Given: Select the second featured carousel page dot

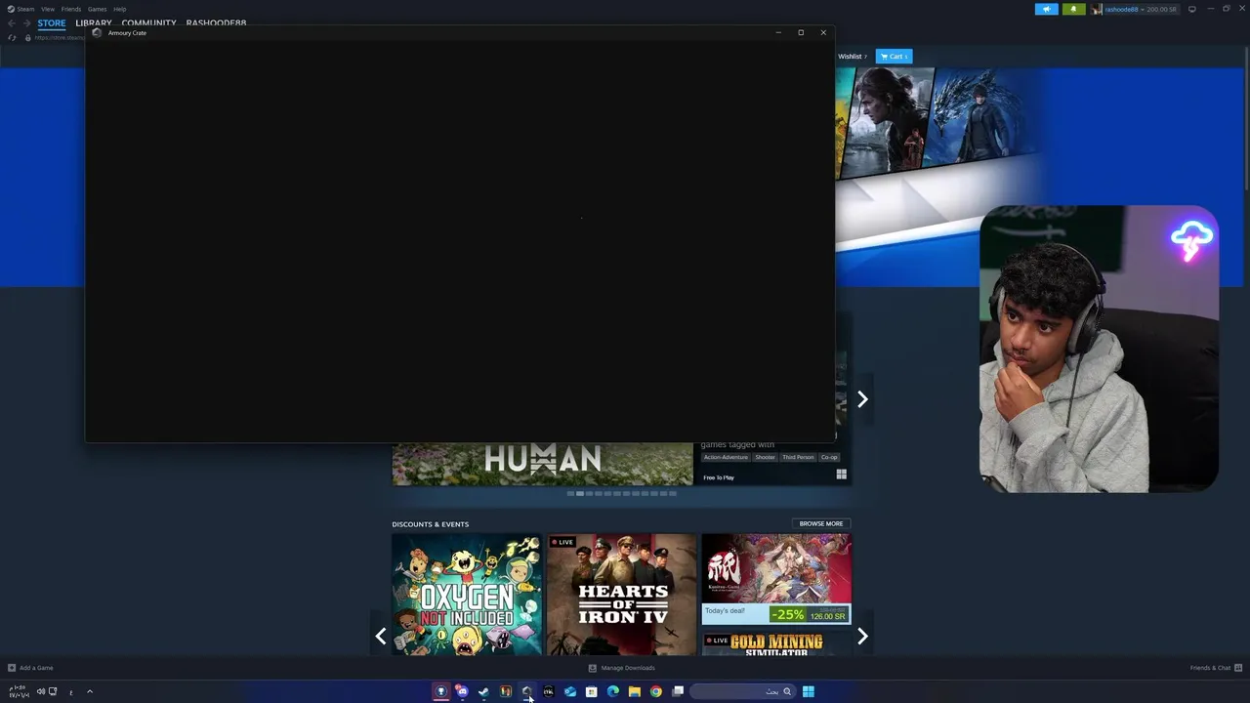Looking at the screenshot, I should [580, 494].
